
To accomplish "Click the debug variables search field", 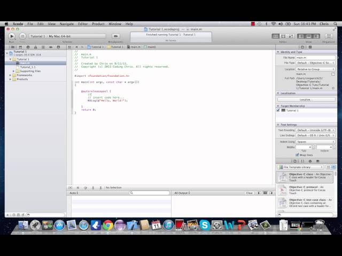I will (150, 193).
